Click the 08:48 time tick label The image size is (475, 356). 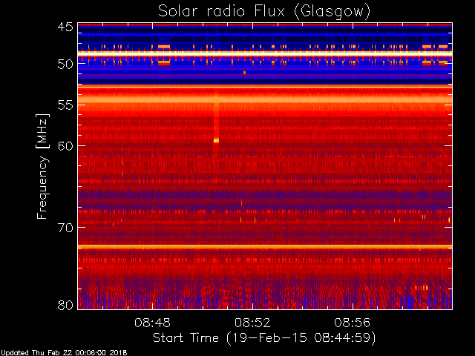(x=152, y=323)
